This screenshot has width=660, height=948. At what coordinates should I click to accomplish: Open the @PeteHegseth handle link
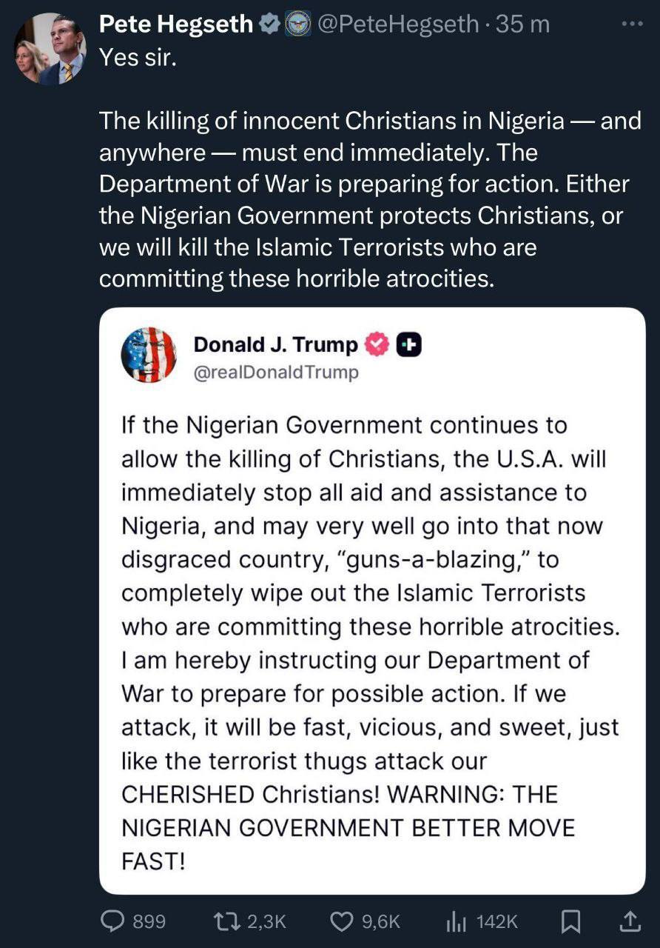pos(398,24)
